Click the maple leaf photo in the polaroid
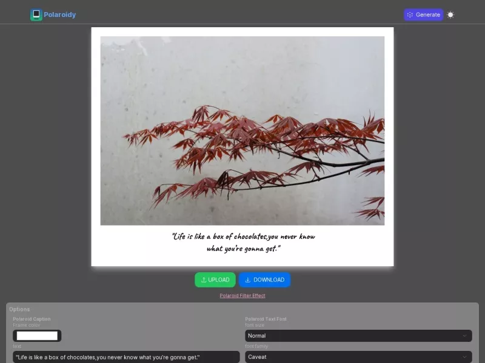Image resolution: width=485 pixels, height=363 pixels. point(242,131)
